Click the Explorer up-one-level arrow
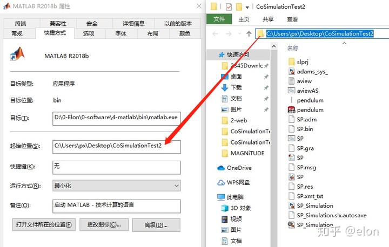This screenshot has width=389, height=247. coord(249,33)
